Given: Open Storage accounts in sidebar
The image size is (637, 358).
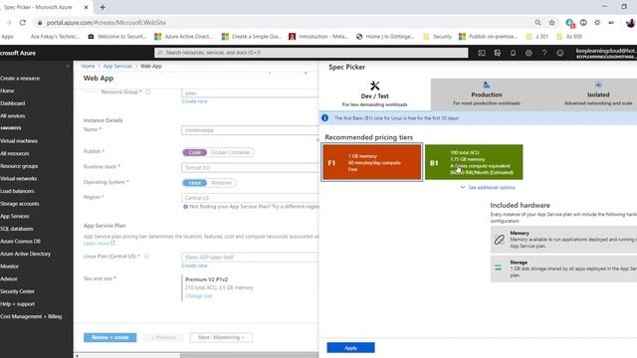Looking at the screenshot, I should (x=20, y=203).
